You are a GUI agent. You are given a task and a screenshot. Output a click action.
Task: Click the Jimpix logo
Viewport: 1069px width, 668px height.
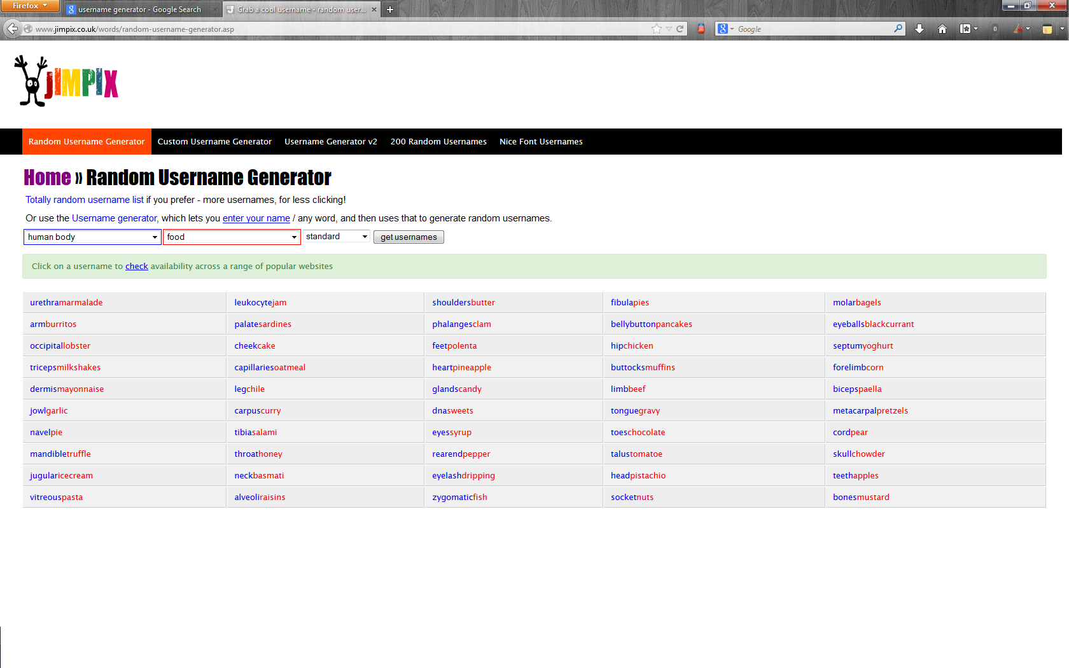(67, 81)
